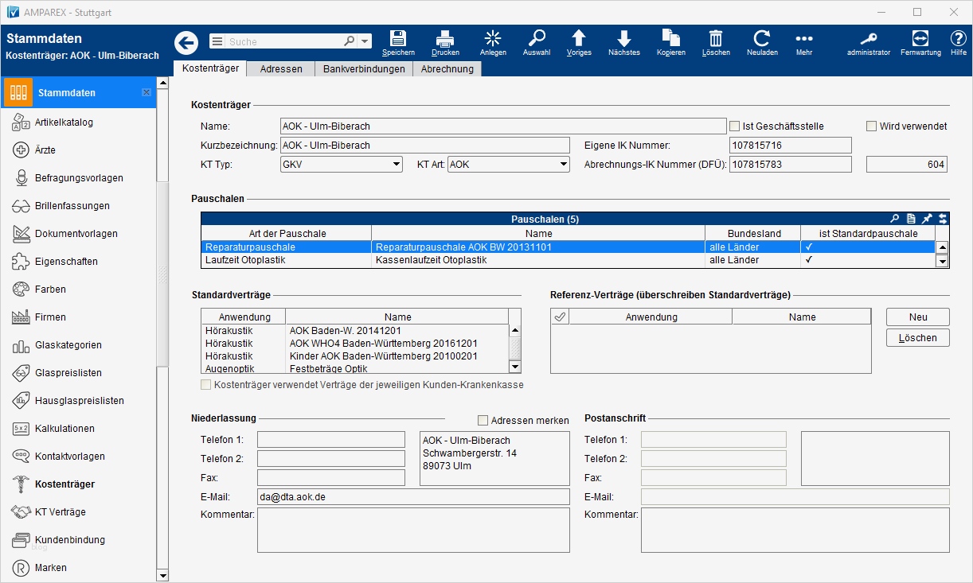Click the Speichern save icon
The width and height of the screenshot is (973, 583).
(x=398, y=39)
